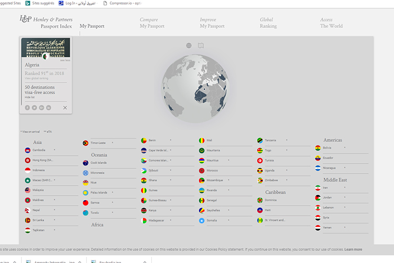Open the Sites suggérées bookmark
394x263 pixels.
40,3
